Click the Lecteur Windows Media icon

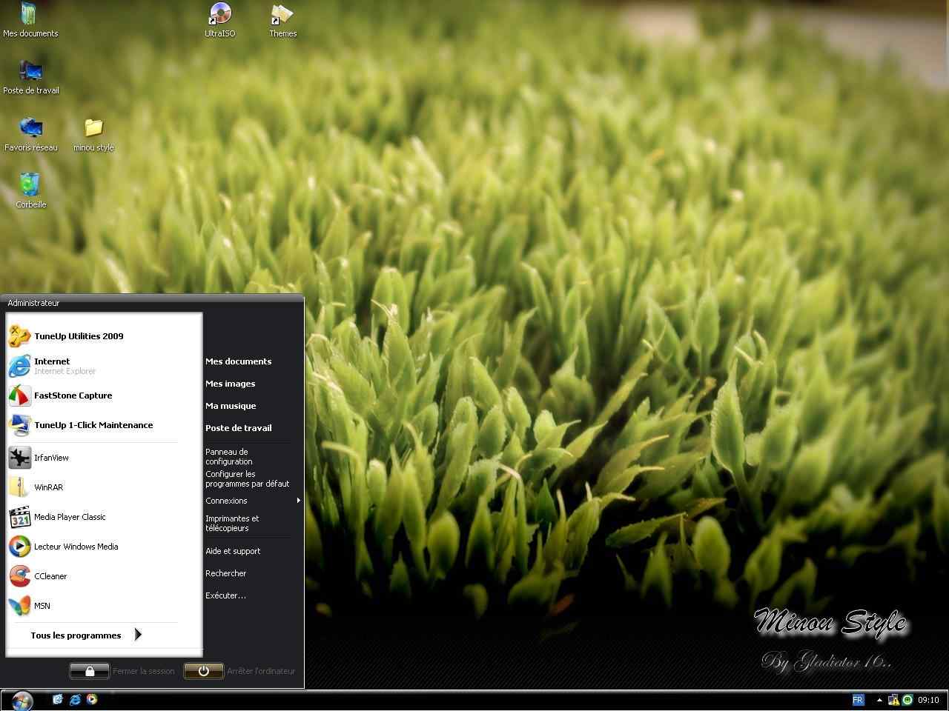(19, 547)
